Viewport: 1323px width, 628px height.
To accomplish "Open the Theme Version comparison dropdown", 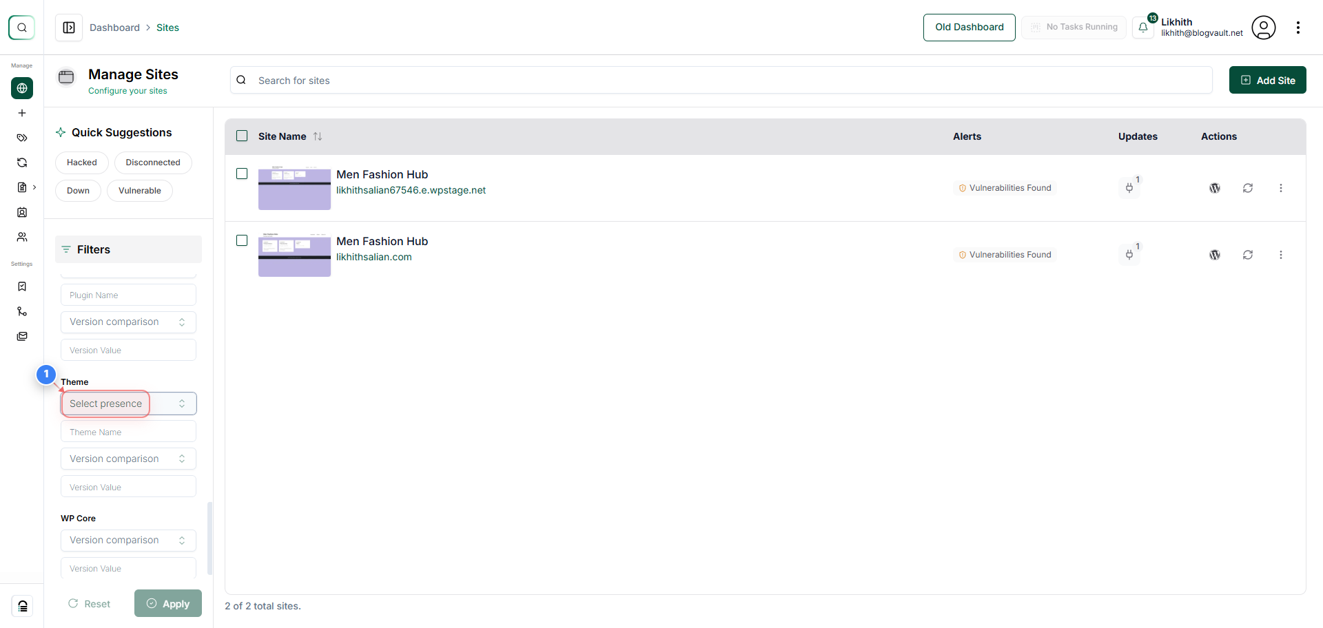I will [128, 459].
